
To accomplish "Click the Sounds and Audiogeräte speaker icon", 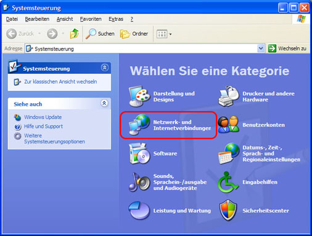I will pyautogui.click(x=139, y=182).
